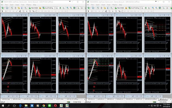Switch to EURAUD,H1 tab in right window
172x108 pixels.
click(120, 99)
